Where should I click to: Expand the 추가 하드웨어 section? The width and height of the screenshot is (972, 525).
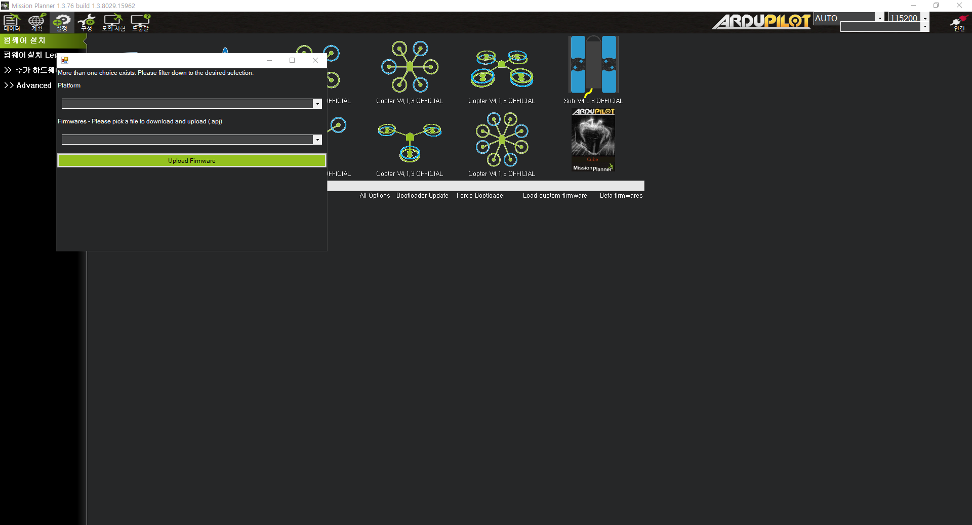pos(29,70)
